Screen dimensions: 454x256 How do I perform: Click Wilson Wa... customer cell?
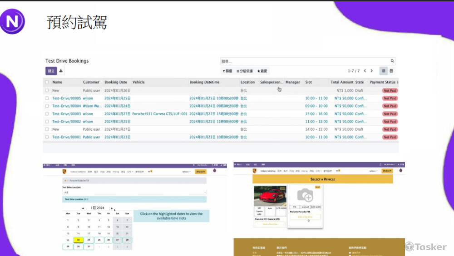click(x=92, y=106)
